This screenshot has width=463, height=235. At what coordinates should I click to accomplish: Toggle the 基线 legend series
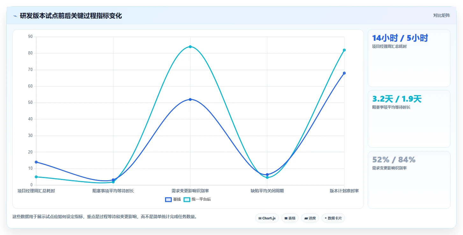point(173,199)
